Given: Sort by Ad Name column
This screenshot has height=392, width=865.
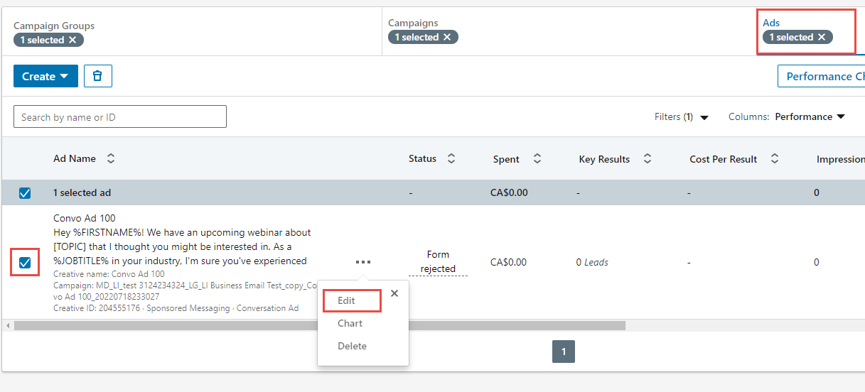Looking at the screenshot, I should coord(111,159).
